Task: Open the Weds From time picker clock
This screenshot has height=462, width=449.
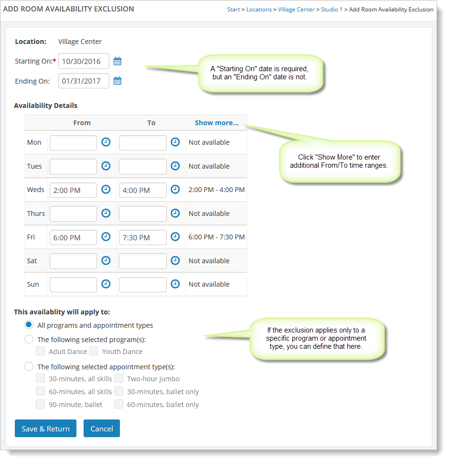Action: (x=106, y=190)
